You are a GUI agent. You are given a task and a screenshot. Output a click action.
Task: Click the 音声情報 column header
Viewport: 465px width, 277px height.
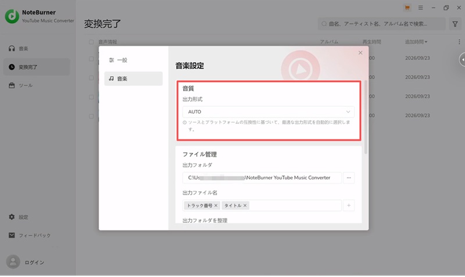tap(108, 42)
